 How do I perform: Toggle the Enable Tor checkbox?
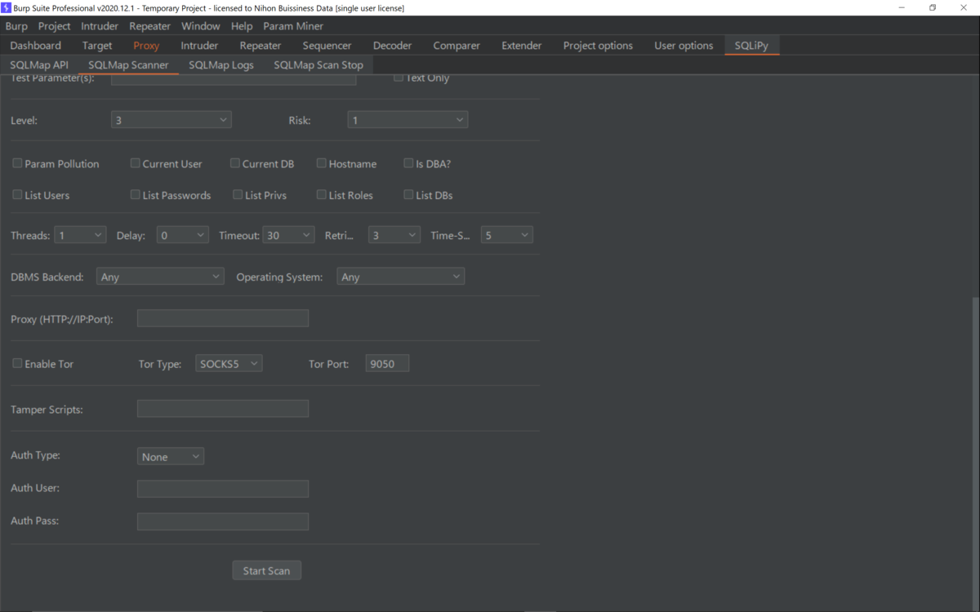[17, 363]
